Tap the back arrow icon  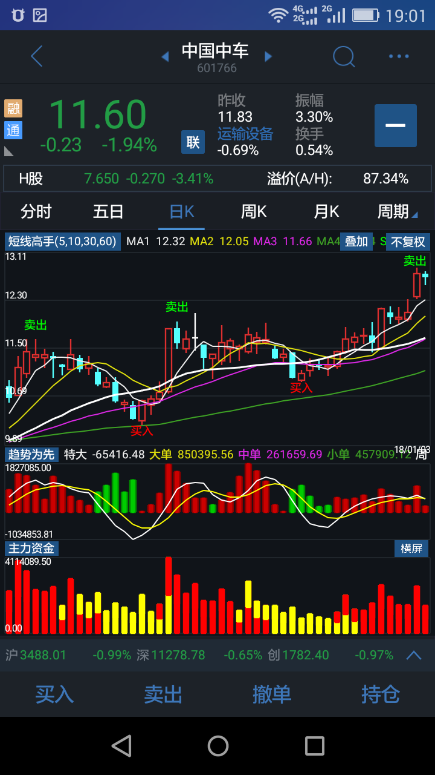click(x=37, y=56)
